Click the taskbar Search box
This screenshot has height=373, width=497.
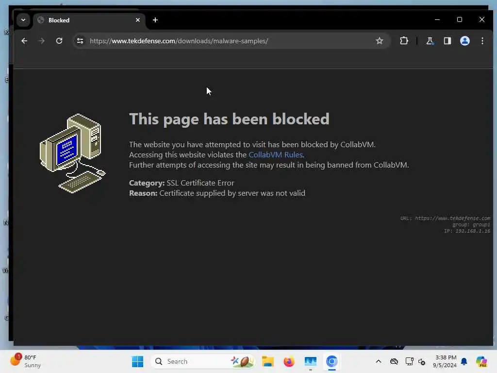[x=203, y=361]
